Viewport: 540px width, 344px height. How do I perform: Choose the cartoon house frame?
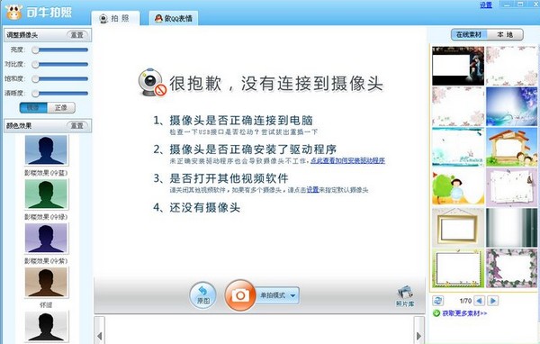(x=512, y=147)
